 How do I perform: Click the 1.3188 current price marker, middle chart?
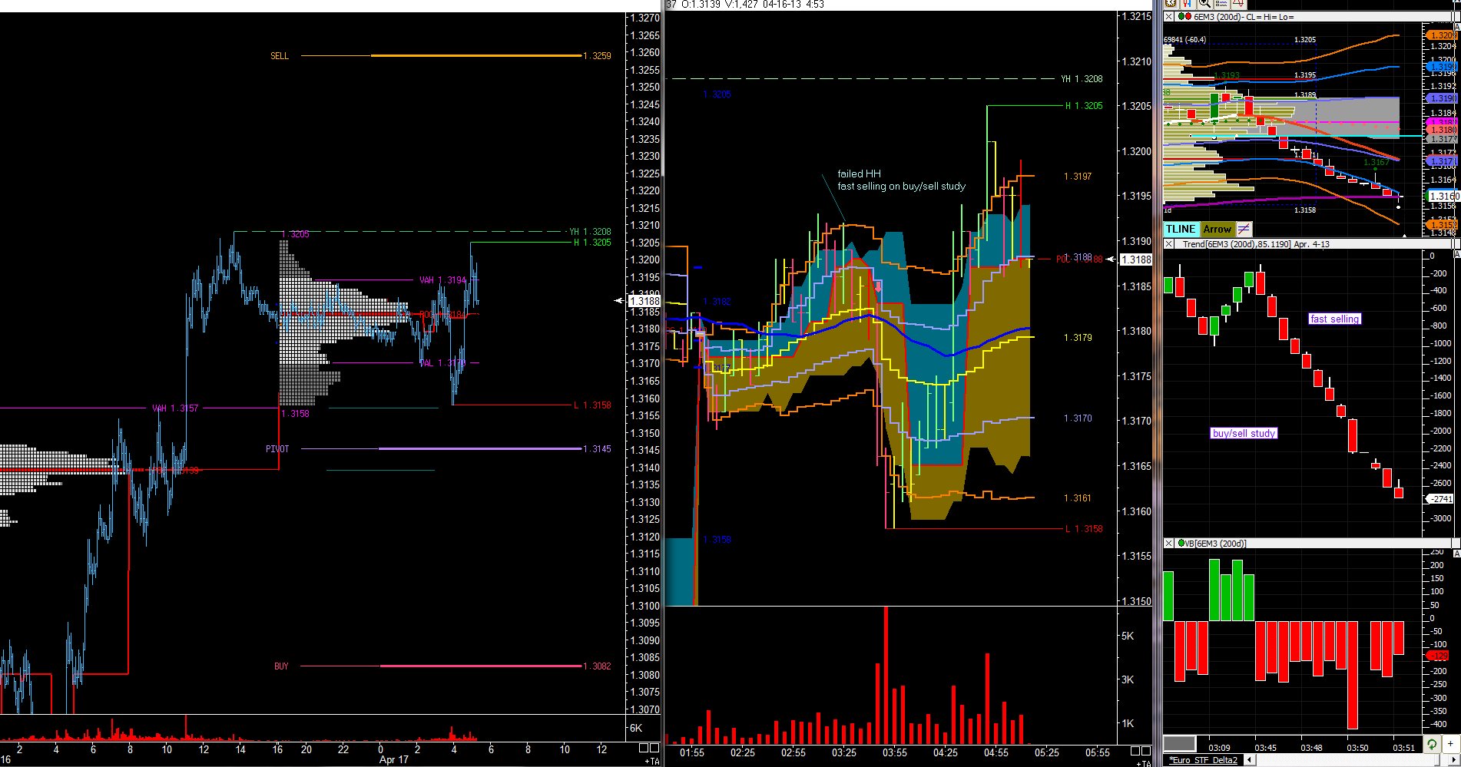coord(1136,260)
